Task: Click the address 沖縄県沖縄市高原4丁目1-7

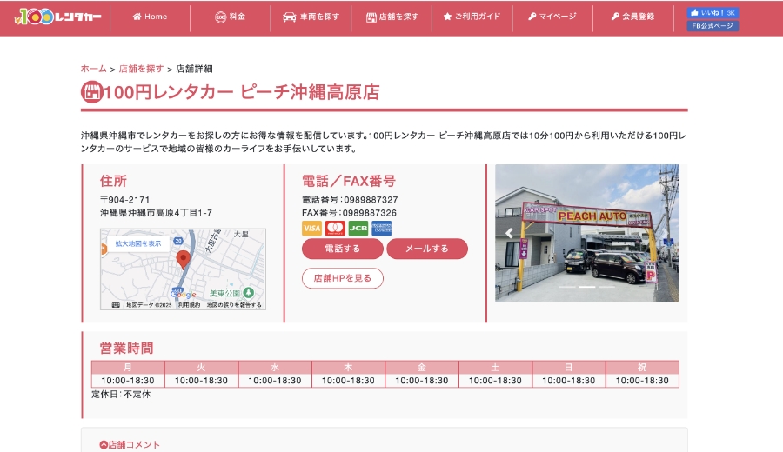Action: (x=156, y=213)
